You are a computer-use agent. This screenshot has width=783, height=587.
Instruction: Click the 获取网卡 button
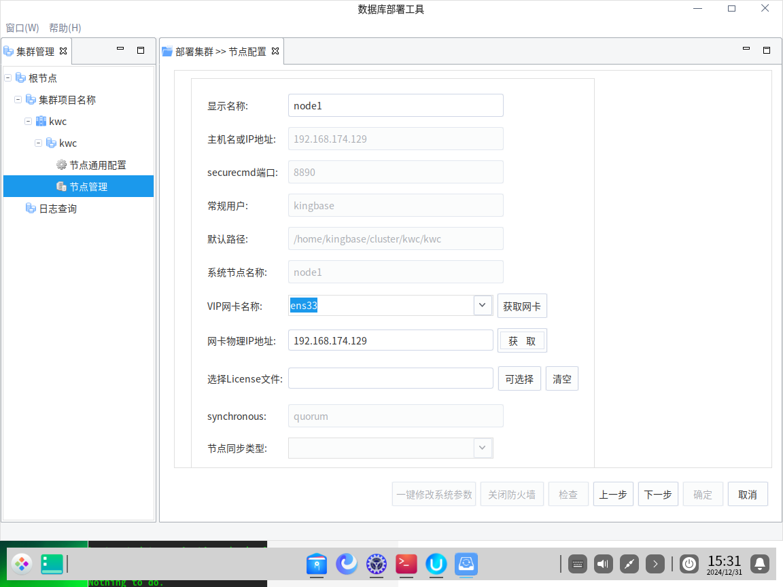[x=522, y=306]
